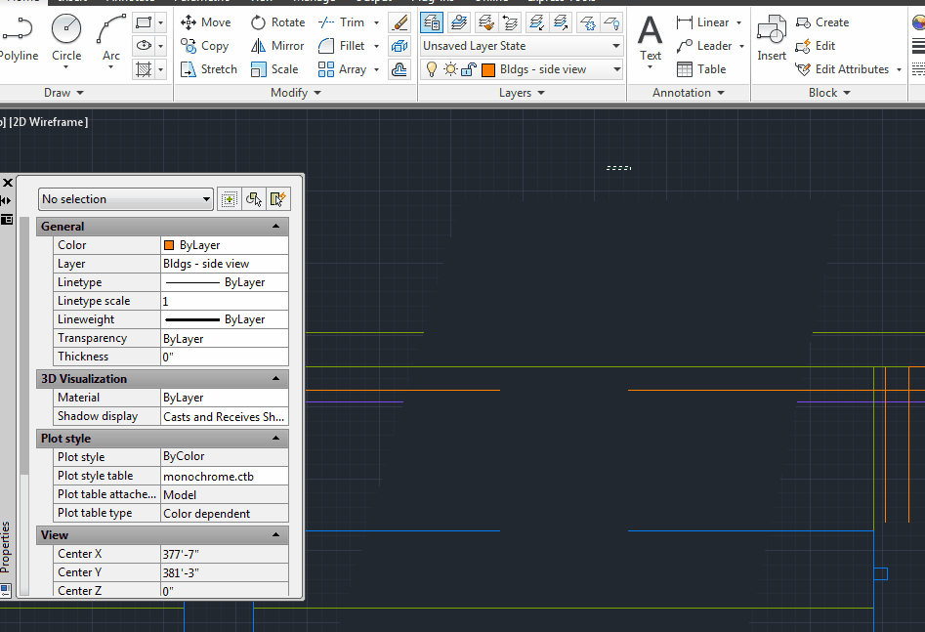Activate the Mirror modify tool

277,46
